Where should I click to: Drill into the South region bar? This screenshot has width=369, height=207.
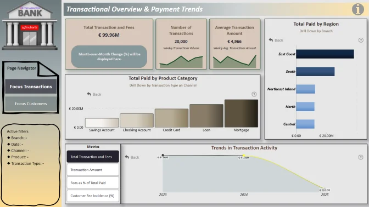pos(315,72)
